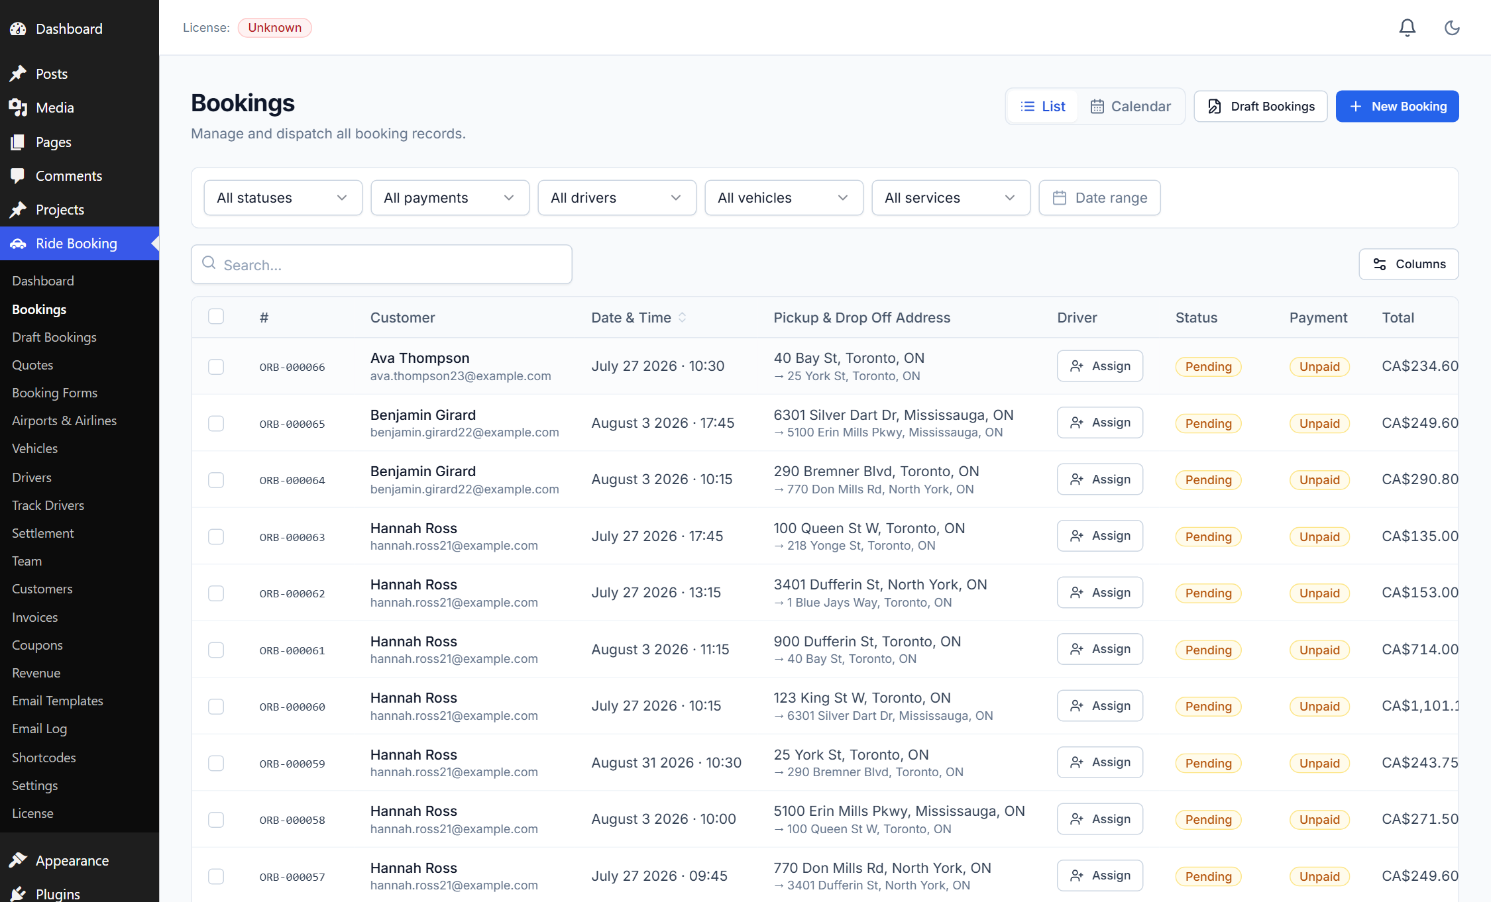This screenshot has width=1491, height=902.
Task: Click the notifications bell icon
Action: click(1407, 28)
